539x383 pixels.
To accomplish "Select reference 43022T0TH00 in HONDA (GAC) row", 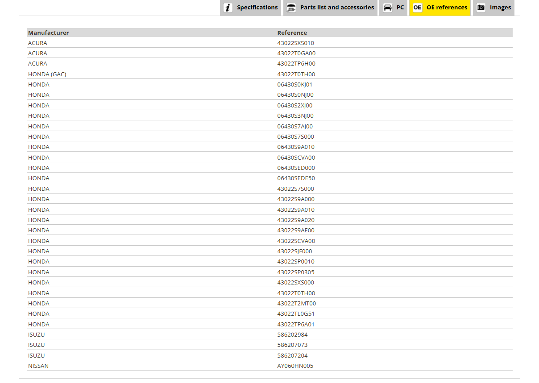I will [x=296, y=74].
